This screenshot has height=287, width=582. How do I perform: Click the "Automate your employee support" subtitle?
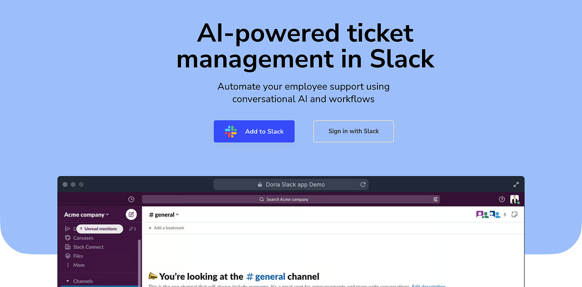304,93
